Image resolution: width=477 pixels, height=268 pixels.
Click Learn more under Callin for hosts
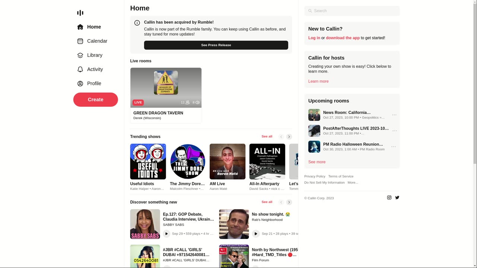point(318,82)
